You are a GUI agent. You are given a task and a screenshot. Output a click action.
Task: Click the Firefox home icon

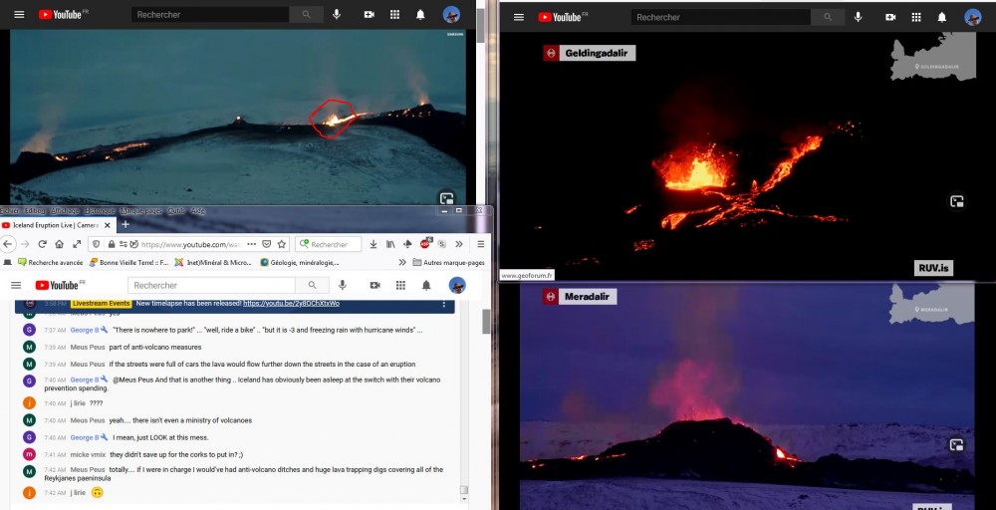coord(60,244)
